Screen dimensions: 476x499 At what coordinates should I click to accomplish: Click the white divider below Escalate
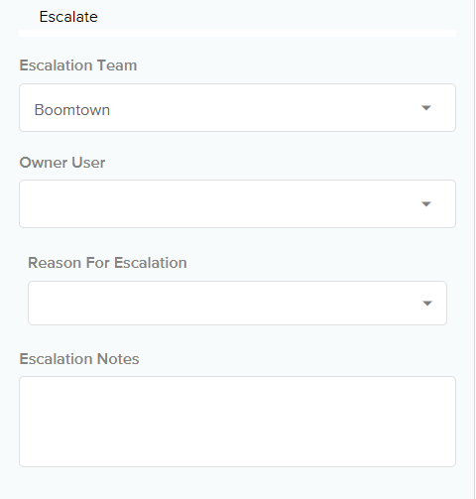[237, 33]
